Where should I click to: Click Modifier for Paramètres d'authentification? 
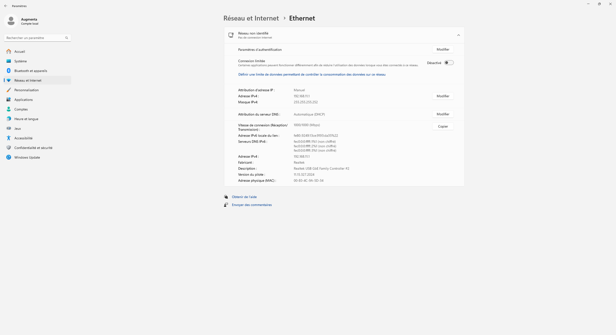click(x=443, y=49)
